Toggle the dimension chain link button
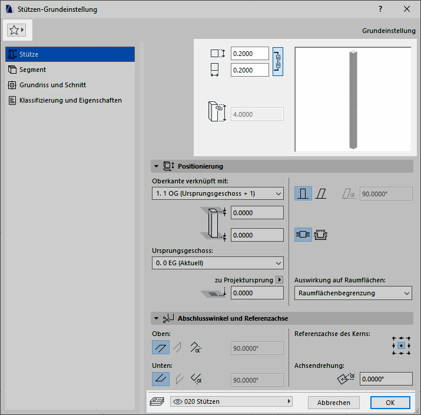 pyautogui.click(x=277, y=61)
